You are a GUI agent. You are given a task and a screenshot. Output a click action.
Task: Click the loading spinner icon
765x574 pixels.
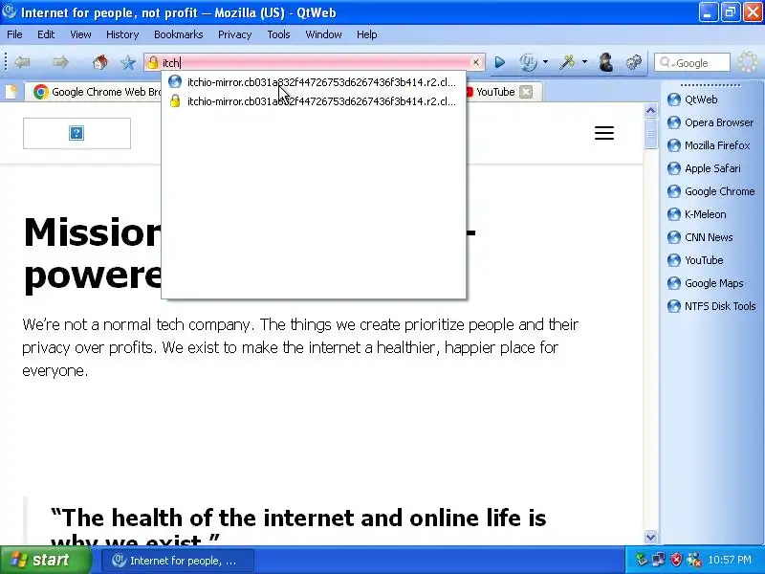pyautogui.click(x=747, y=62)
